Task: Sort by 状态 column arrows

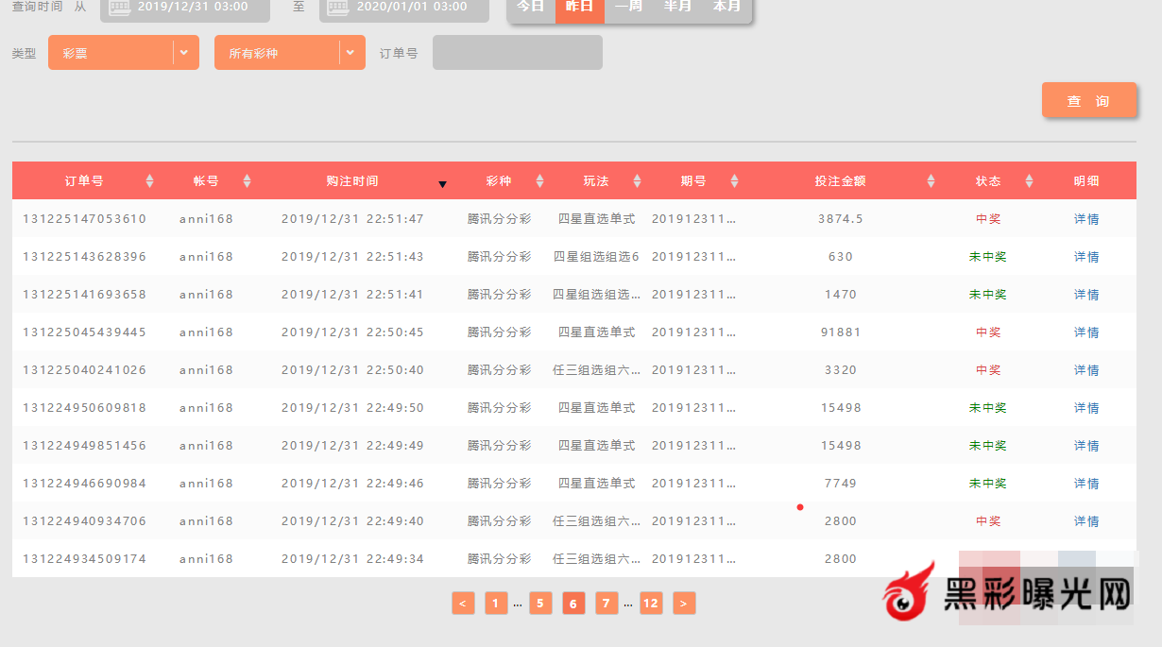Action: pos(1029,180)
